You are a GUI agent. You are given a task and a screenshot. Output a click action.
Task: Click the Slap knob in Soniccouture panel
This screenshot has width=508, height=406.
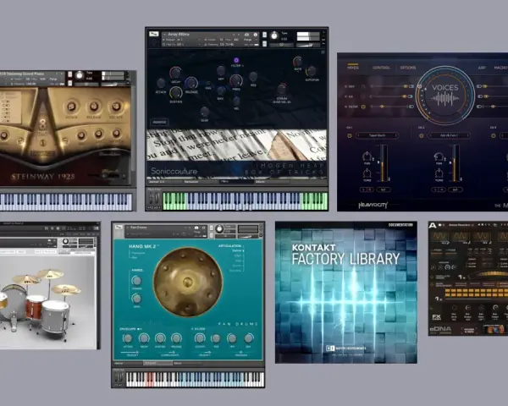(204, 112)
